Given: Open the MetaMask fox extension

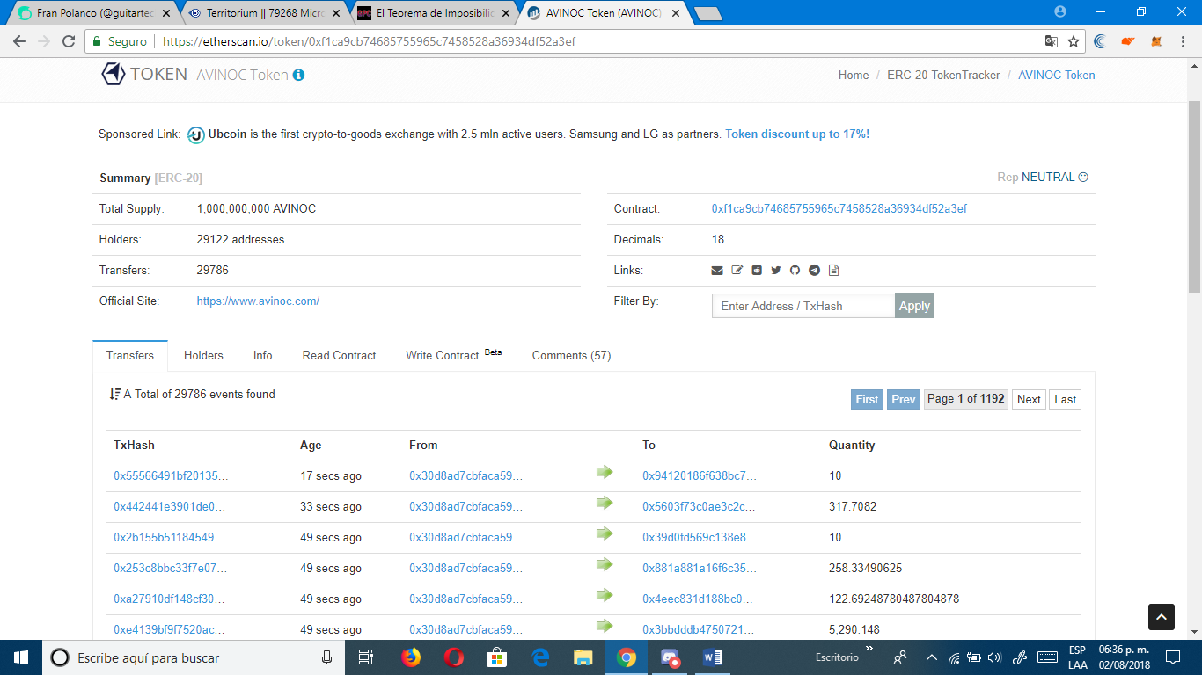Looking at the screenshot, I should point(1156,41).
